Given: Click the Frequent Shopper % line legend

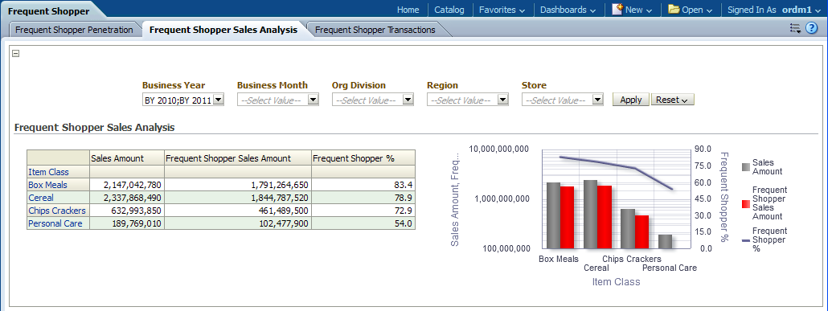Looking at the screenshot, I should click(x=746, y=240).
